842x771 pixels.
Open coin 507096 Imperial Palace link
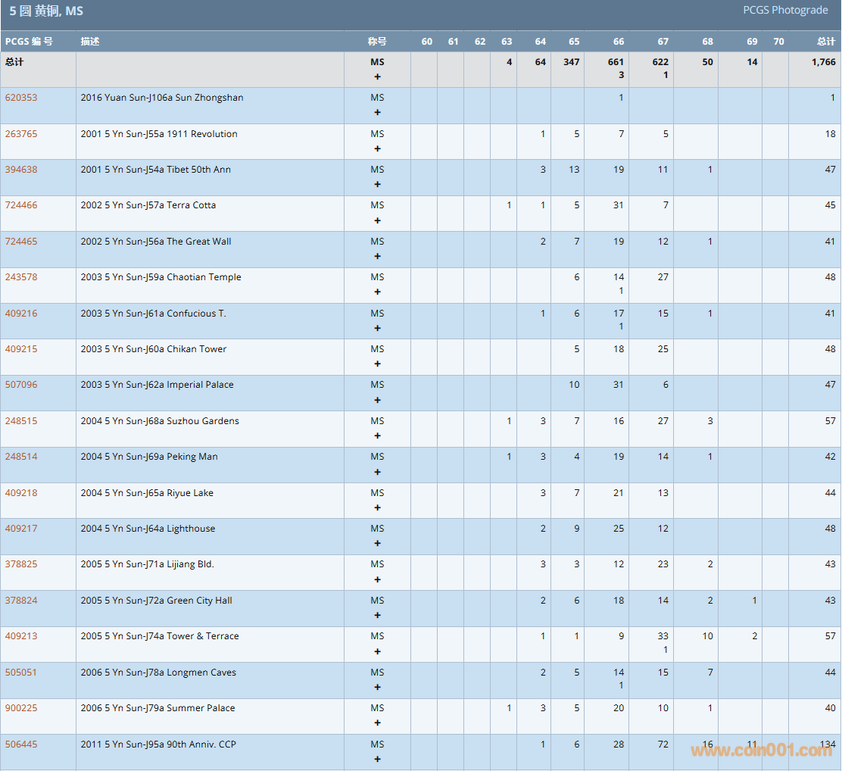pyautogui.click(x=21, y=385)
